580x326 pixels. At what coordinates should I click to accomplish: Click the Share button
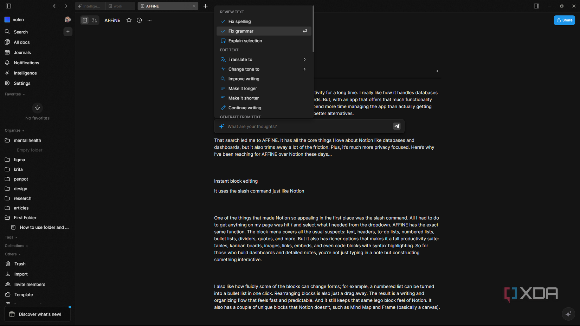click(x=564, y=20)
